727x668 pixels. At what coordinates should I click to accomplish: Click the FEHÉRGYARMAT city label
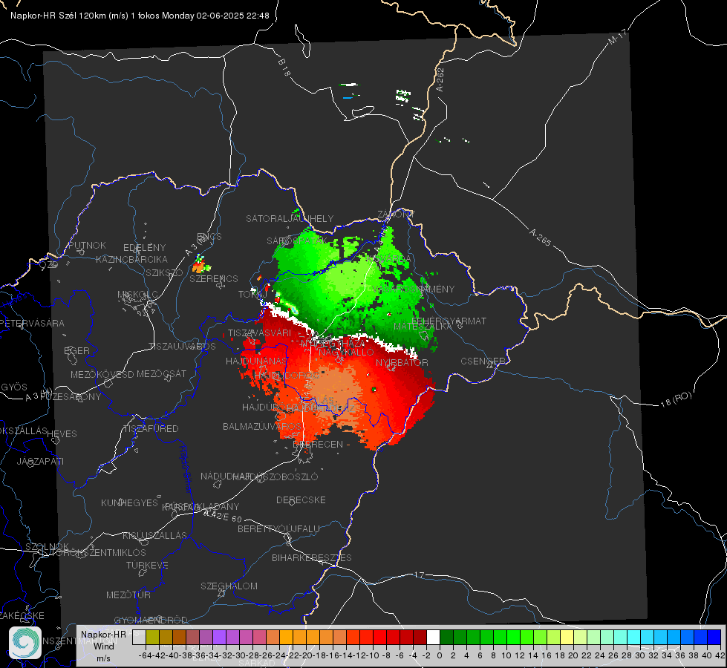(449, 321)
